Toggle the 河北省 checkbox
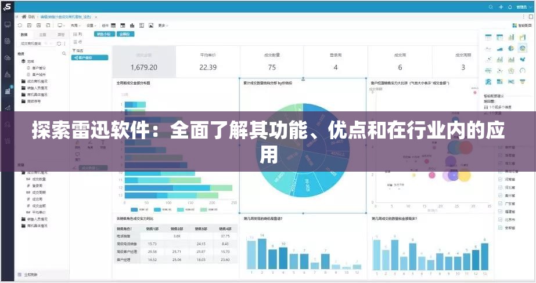 pos(500,187)
